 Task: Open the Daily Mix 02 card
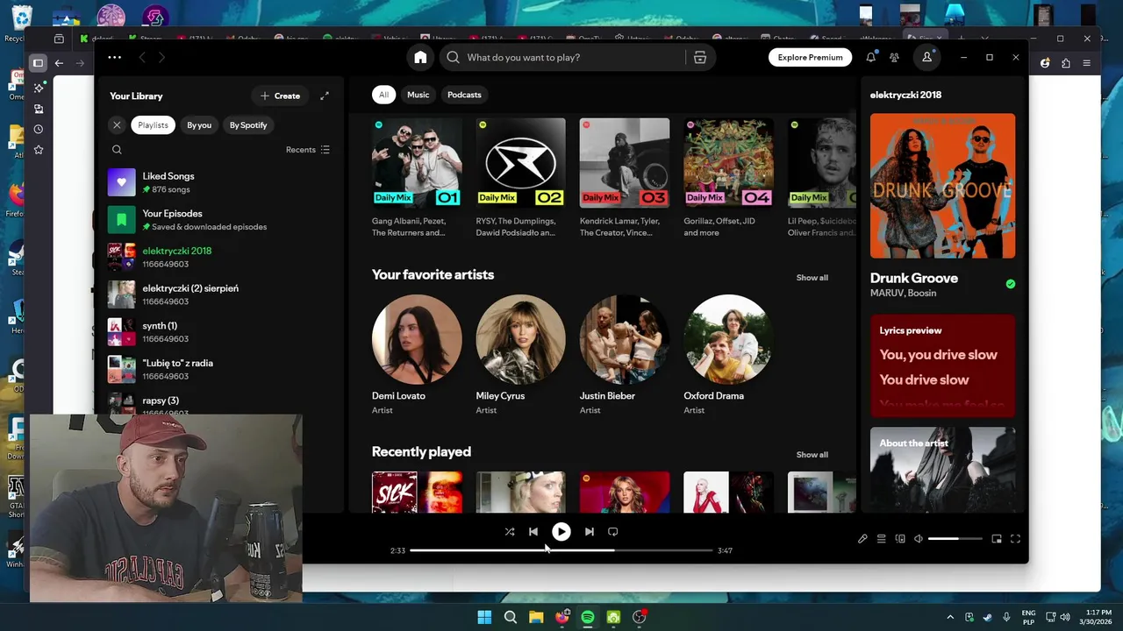[x=520, y=179]
